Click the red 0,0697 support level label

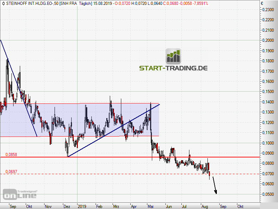(11, 172)
